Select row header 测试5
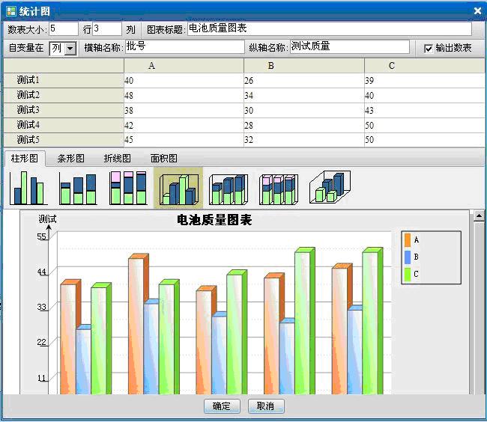This screenshot has height=422, width=487. point(64,139)
